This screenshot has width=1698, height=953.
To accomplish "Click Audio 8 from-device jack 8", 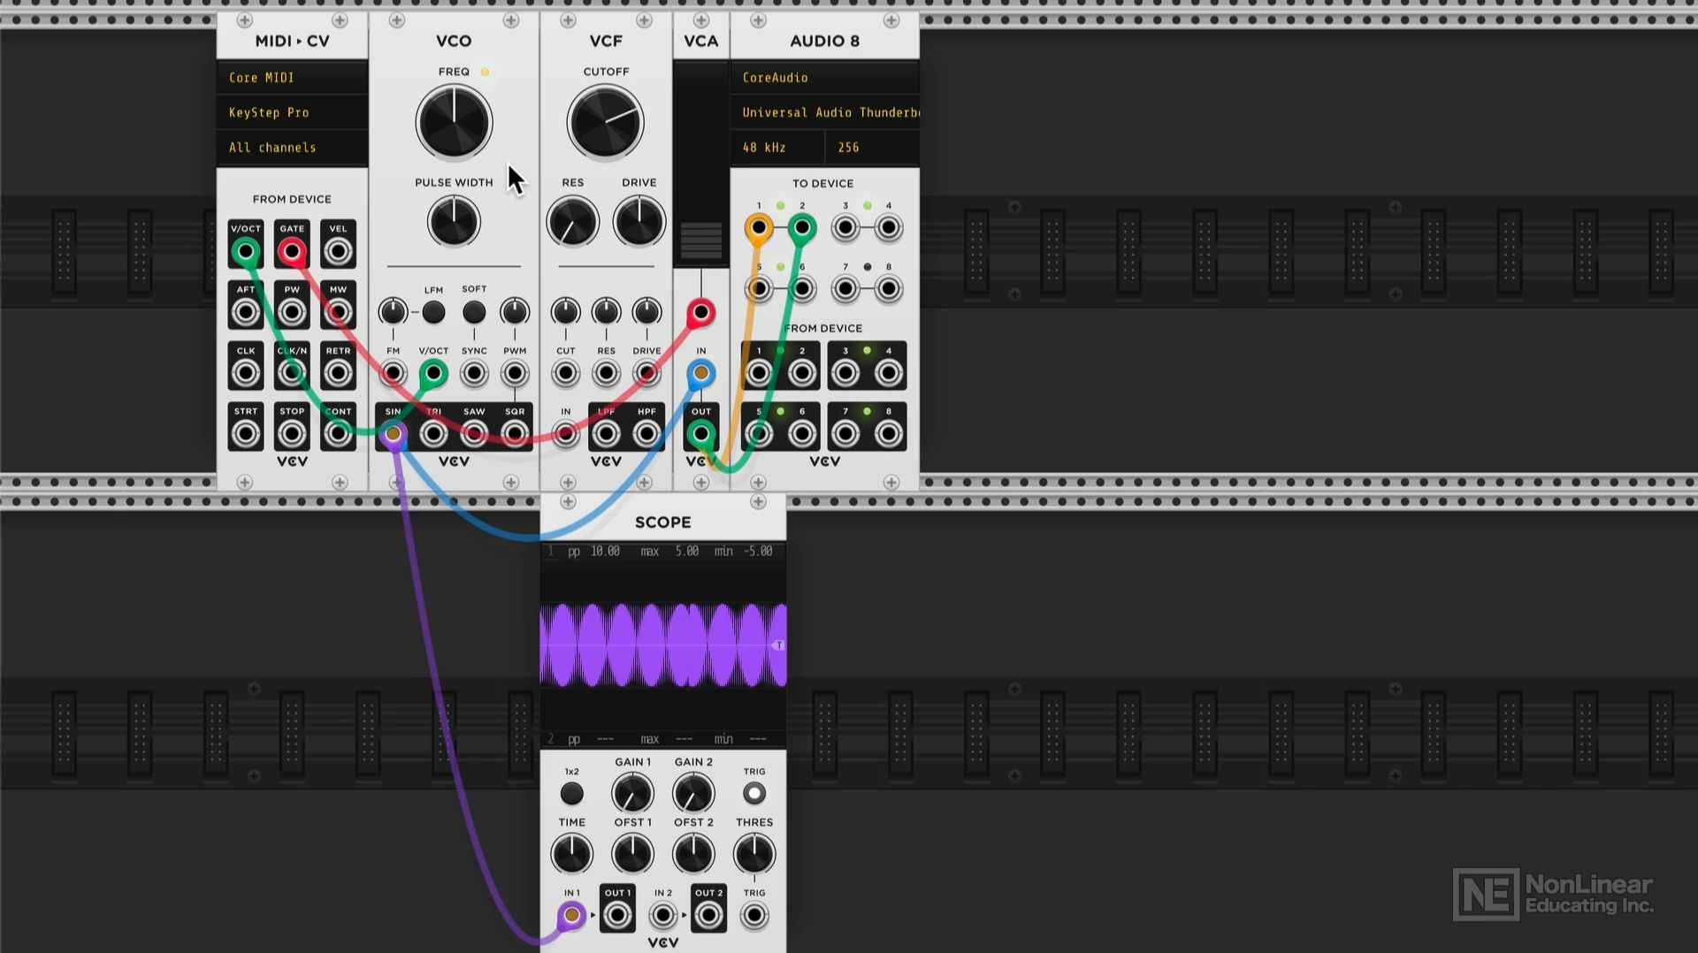I will click(889, 434).
